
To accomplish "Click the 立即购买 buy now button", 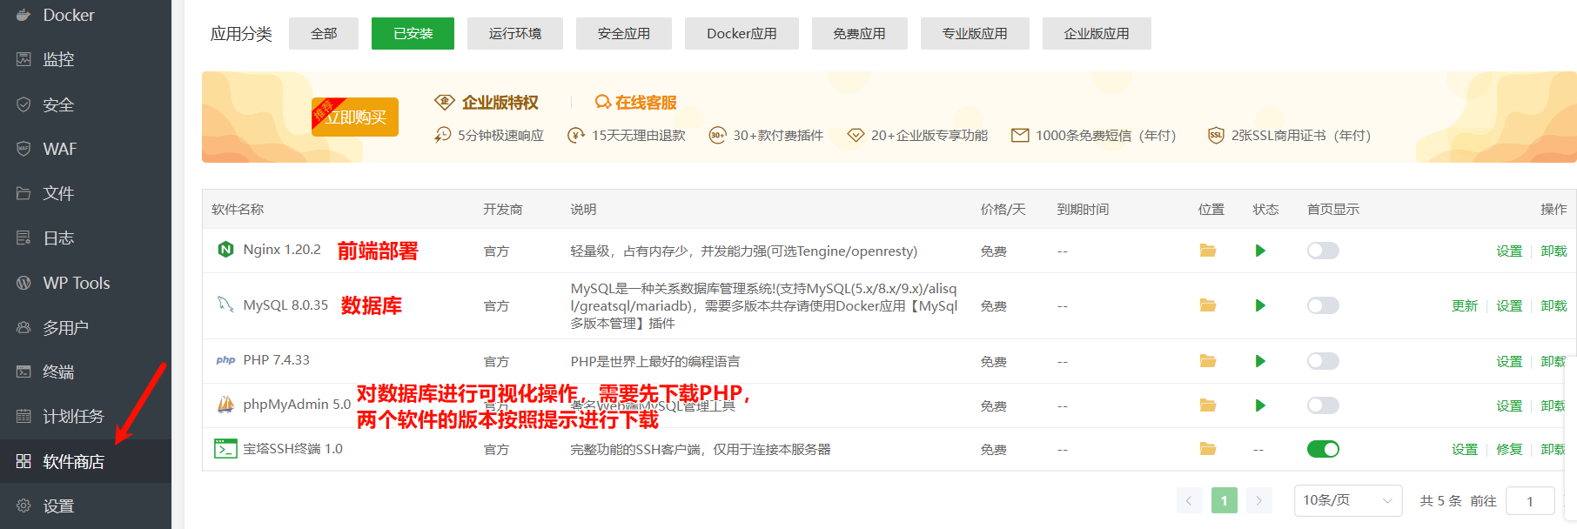I will click(355, 117).
